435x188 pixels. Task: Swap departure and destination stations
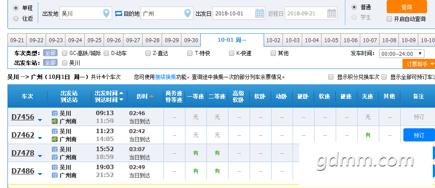pos(119,14)
